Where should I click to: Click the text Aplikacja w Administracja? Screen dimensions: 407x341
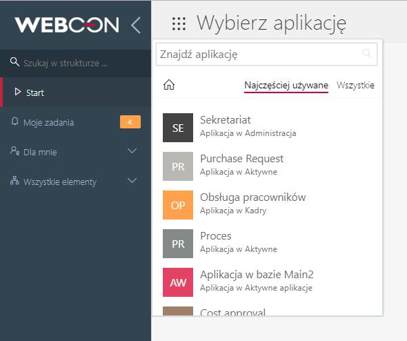pos(248,133)
